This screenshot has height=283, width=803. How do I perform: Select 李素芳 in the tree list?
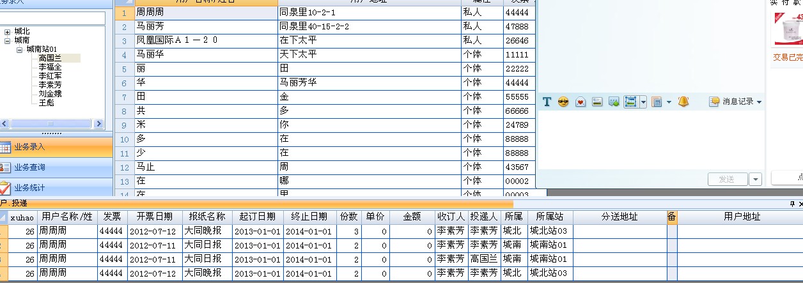pos(50,84)
